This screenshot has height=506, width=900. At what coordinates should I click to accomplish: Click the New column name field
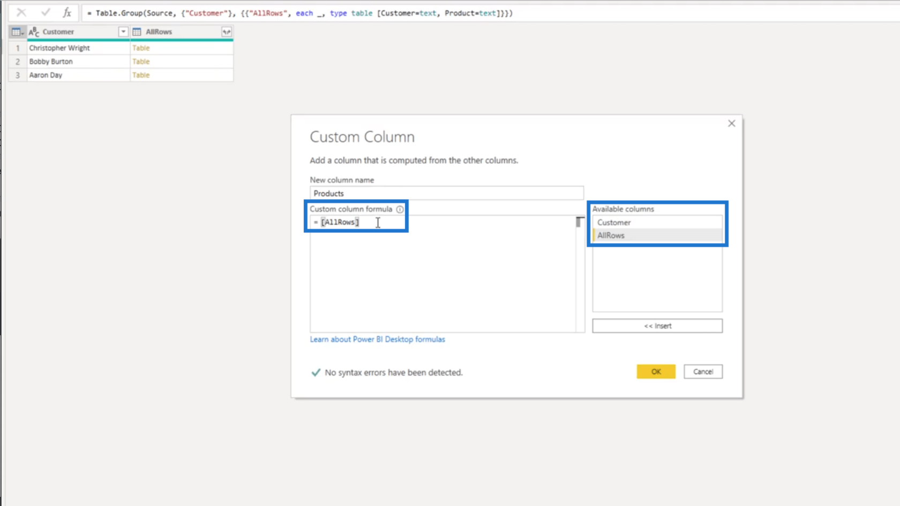(446, 193)
